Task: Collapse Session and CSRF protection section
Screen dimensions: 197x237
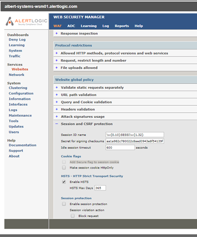Action: click(57, 124)
